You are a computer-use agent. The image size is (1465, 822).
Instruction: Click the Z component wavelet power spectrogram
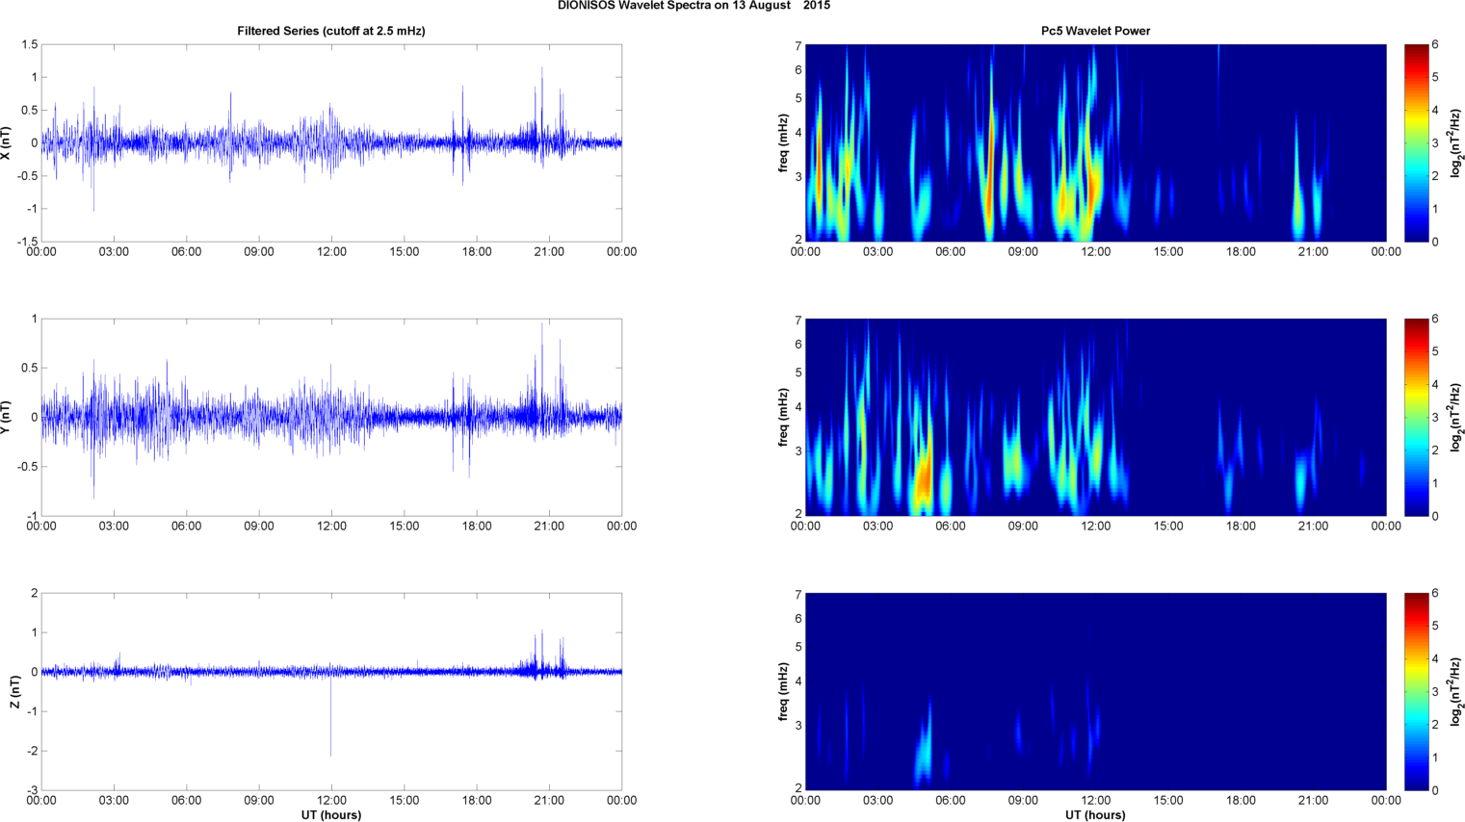(x=1095, y=691)
